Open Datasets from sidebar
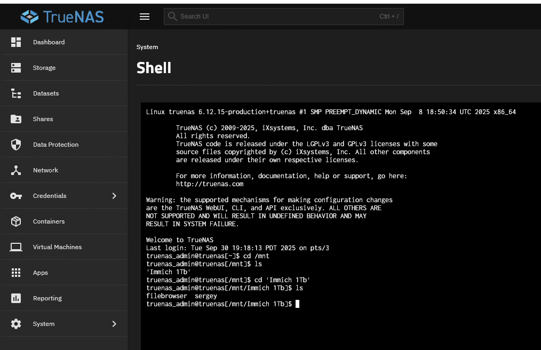Image resolution: width=541 pixels, height=350 pixels. [46, 93]
